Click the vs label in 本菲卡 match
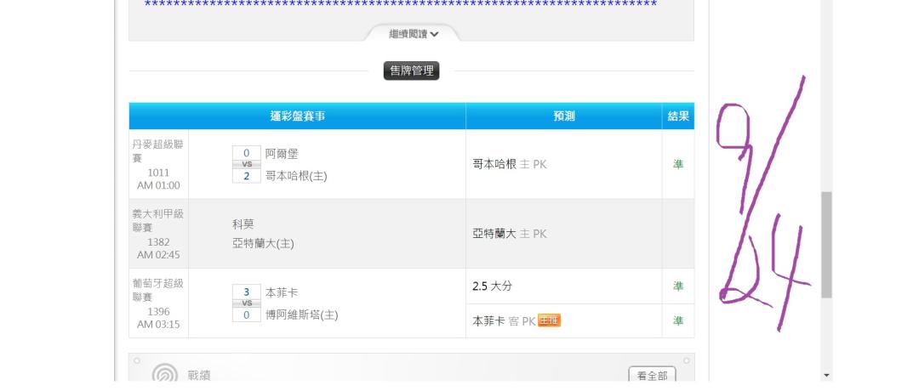Image resolution: width=919 pixels, height=391 pixels. point(247,303)
